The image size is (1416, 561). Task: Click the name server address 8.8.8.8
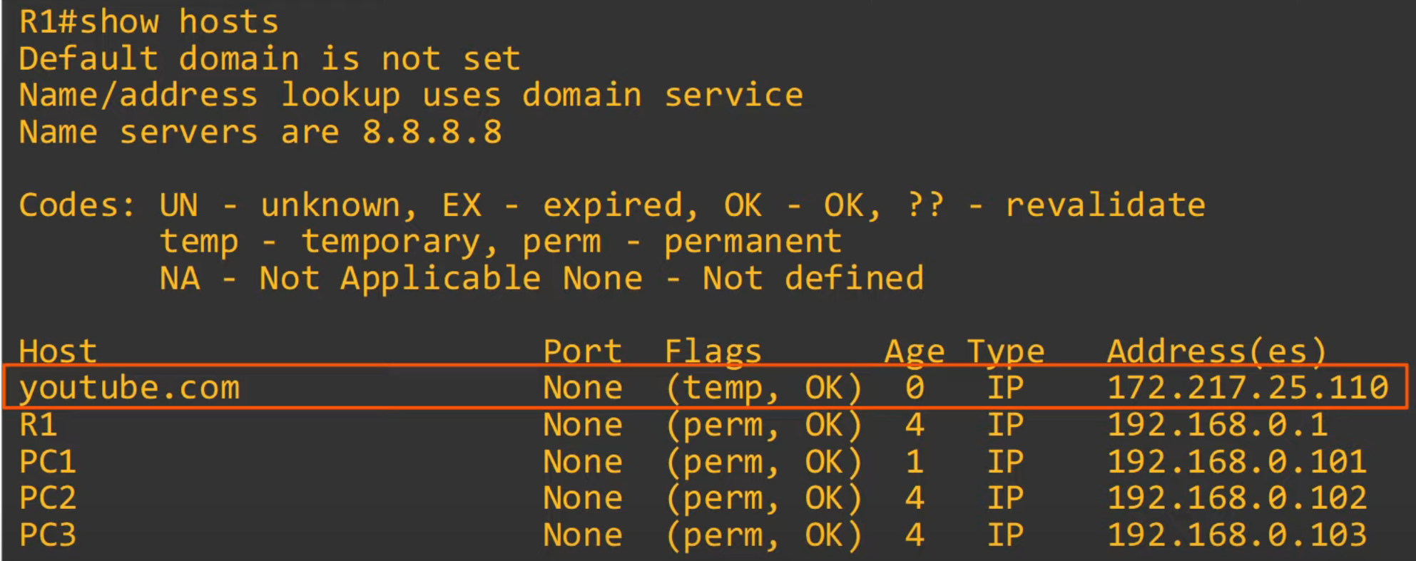pos(432,133)
